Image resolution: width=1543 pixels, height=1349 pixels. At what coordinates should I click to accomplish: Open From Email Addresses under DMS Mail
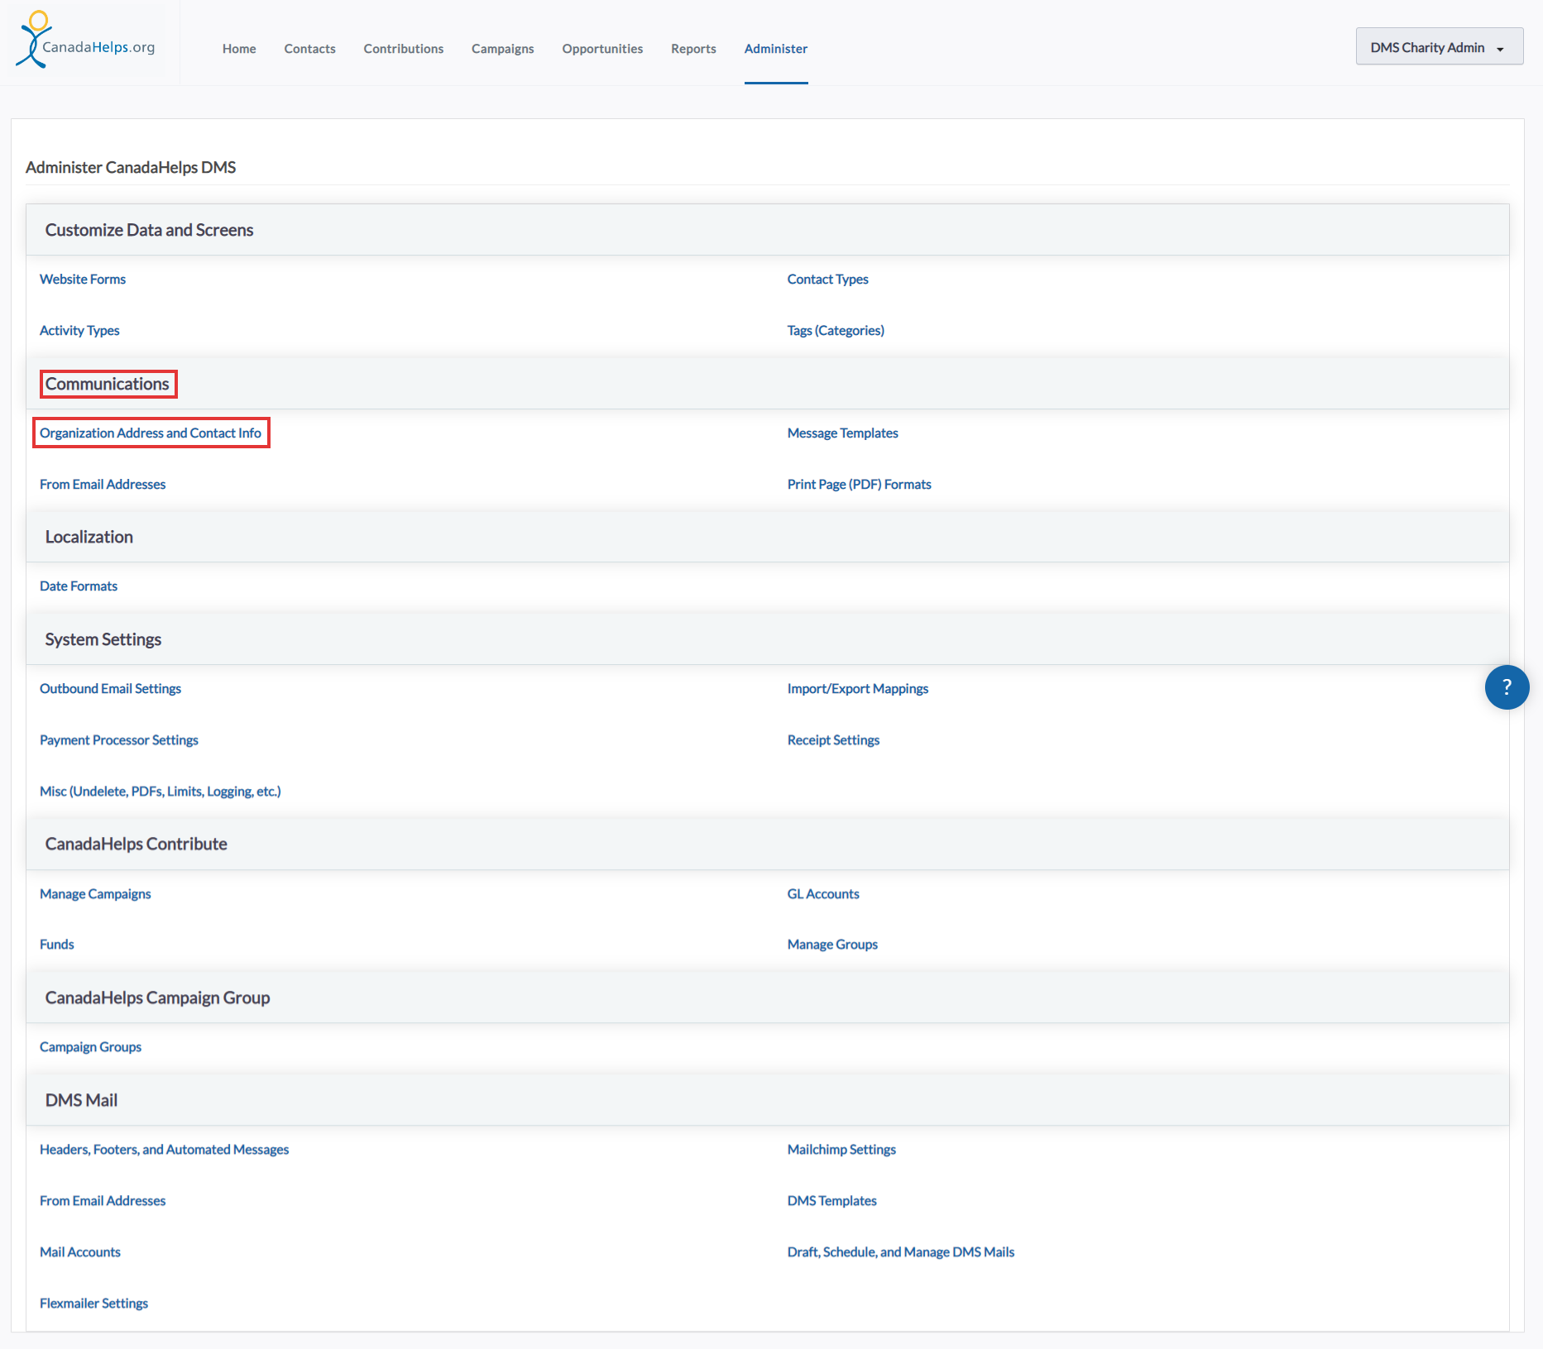click(x=103, y=1201)
